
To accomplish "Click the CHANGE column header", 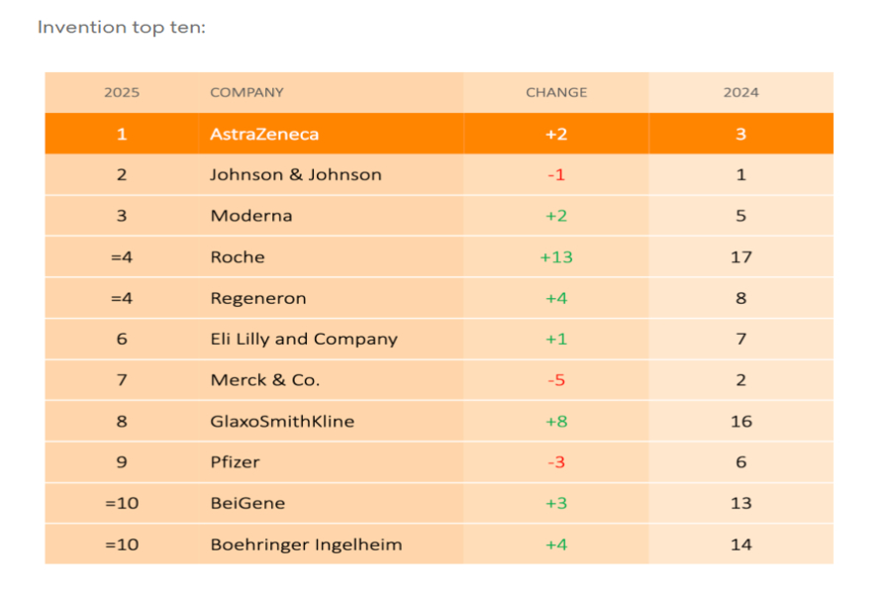I will pos(555,92).
